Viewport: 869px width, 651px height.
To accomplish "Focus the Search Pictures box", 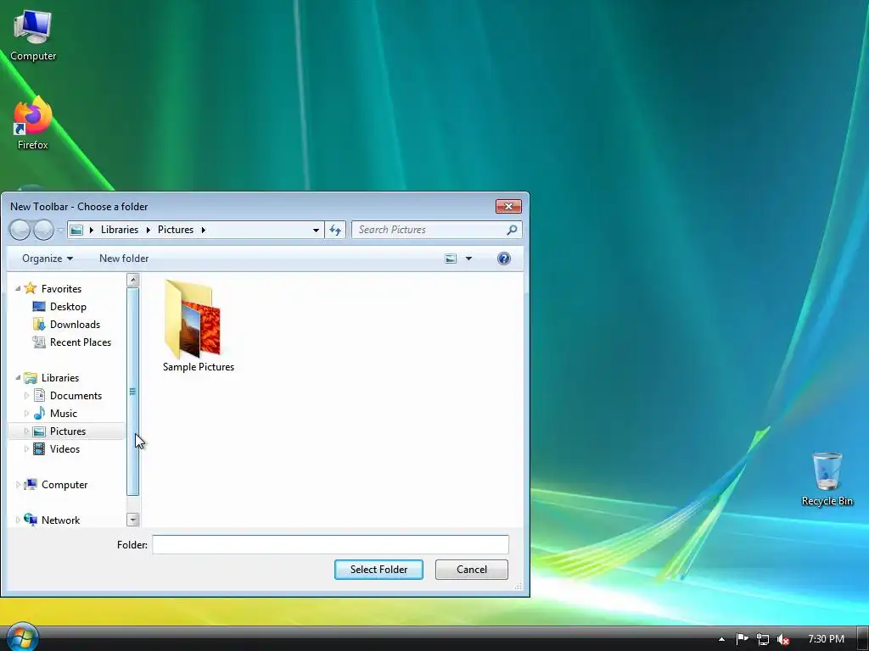I will [430, 230].
